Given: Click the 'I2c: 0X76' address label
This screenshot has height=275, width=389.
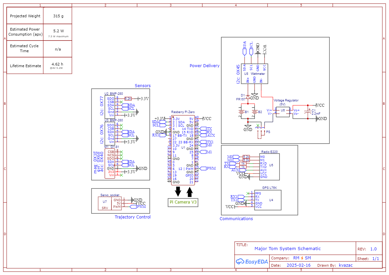Looking at the screenshot, I should (x=102, y=134).
